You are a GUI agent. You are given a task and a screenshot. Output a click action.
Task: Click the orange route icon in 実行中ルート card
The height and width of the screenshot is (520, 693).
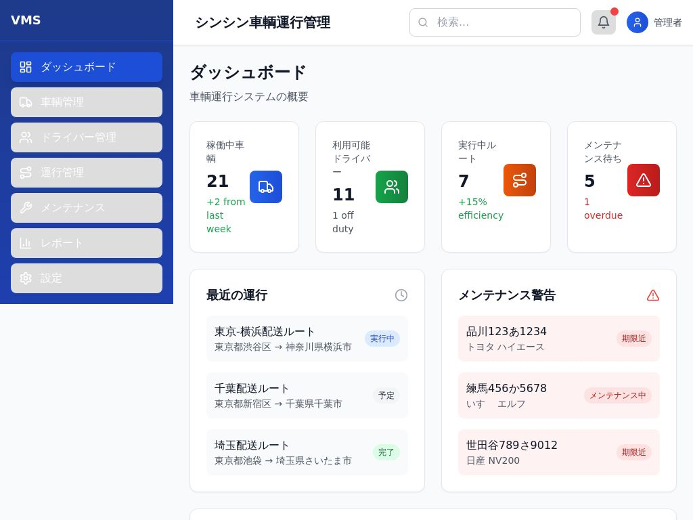tap(519, 180)
